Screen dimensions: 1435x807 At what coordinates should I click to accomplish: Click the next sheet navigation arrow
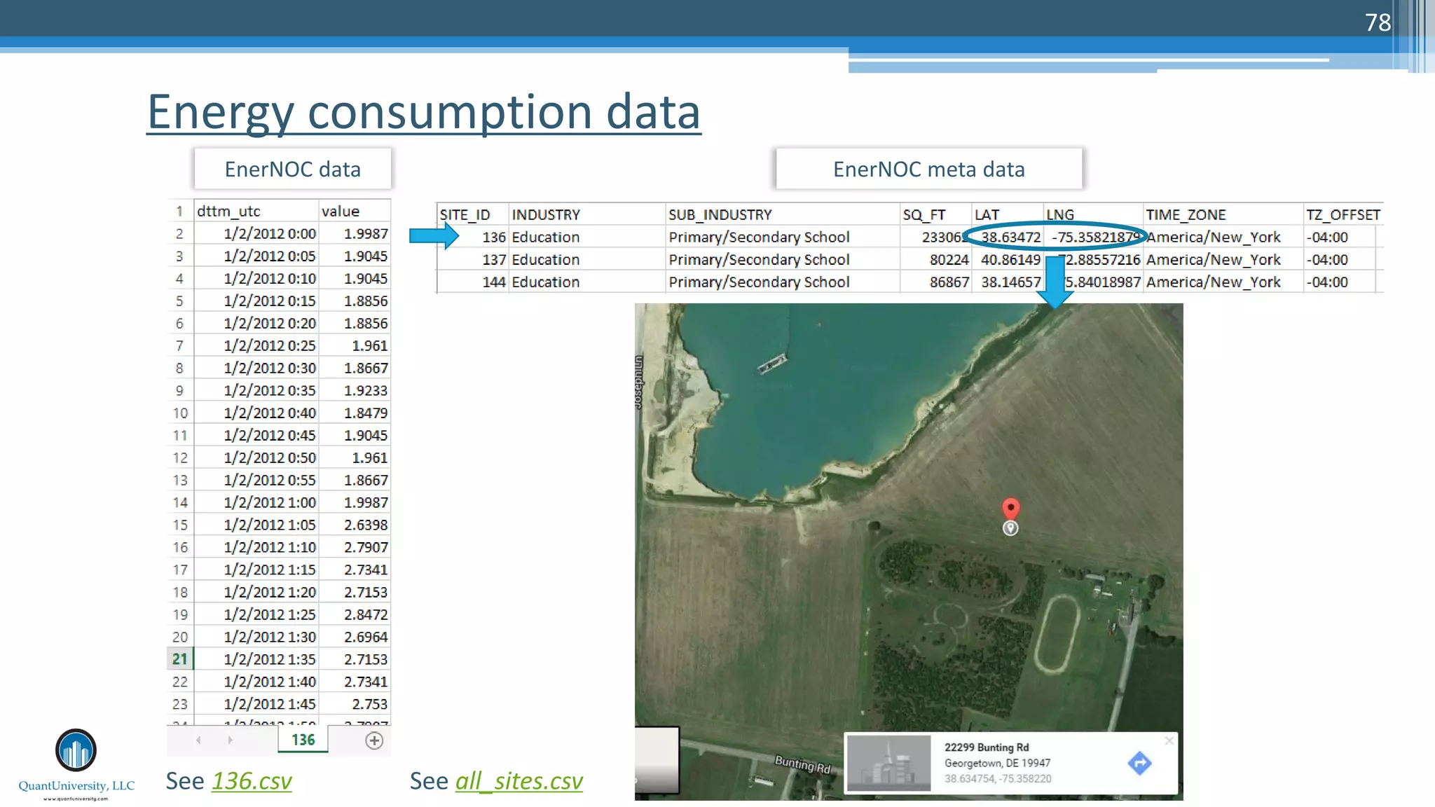(x=230, y=740)
